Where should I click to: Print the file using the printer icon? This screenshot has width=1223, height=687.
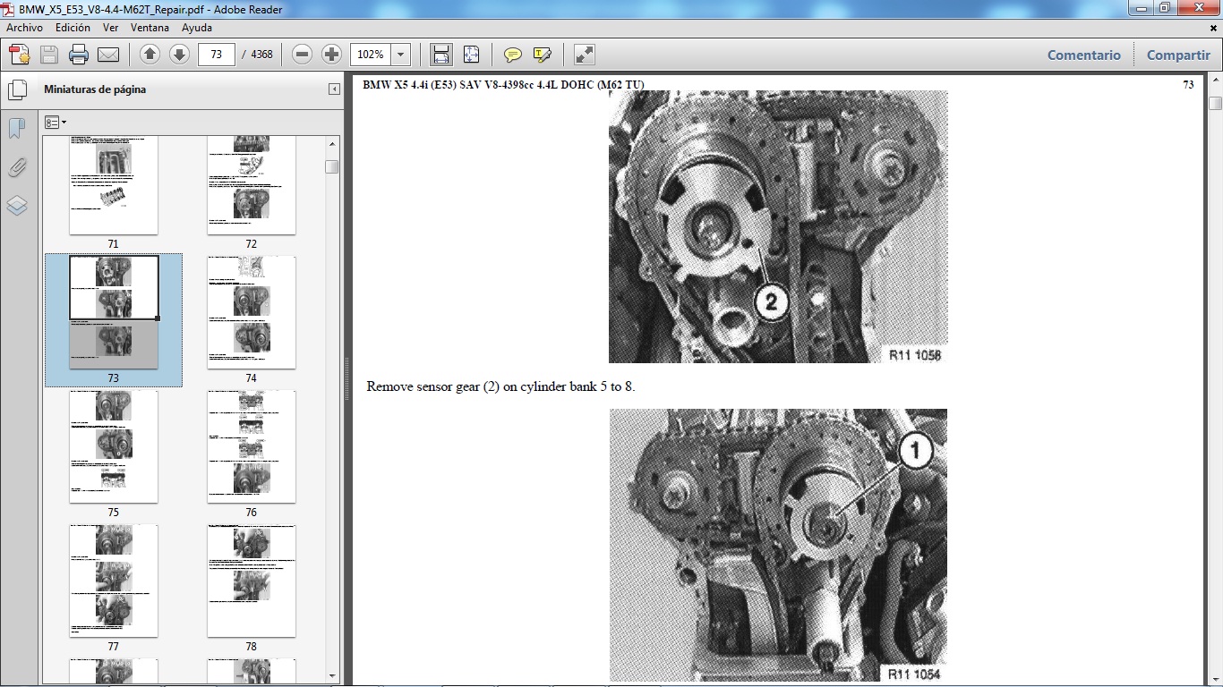point(79,55)
